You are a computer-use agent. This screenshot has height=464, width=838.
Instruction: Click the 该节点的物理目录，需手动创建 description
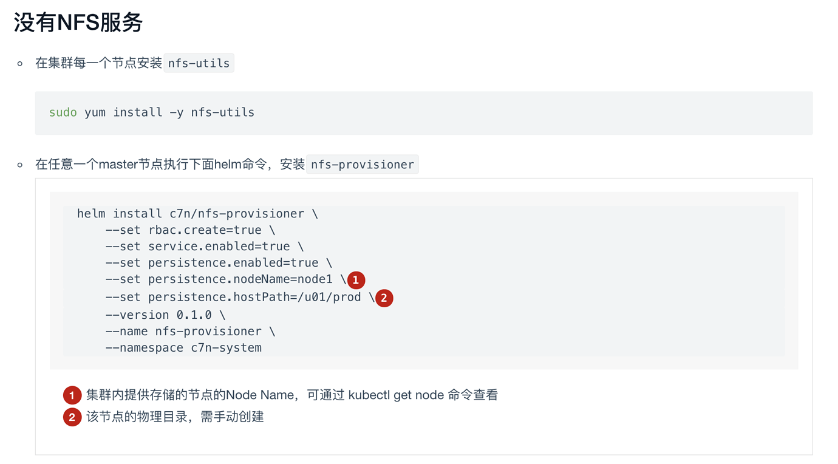(x=175, y=417)
